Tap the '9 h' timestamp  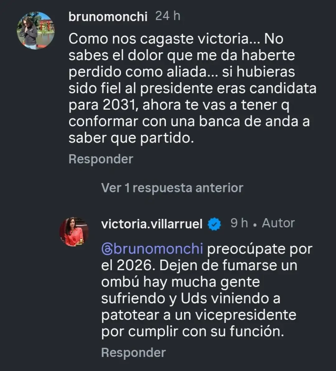pos(239,223)
